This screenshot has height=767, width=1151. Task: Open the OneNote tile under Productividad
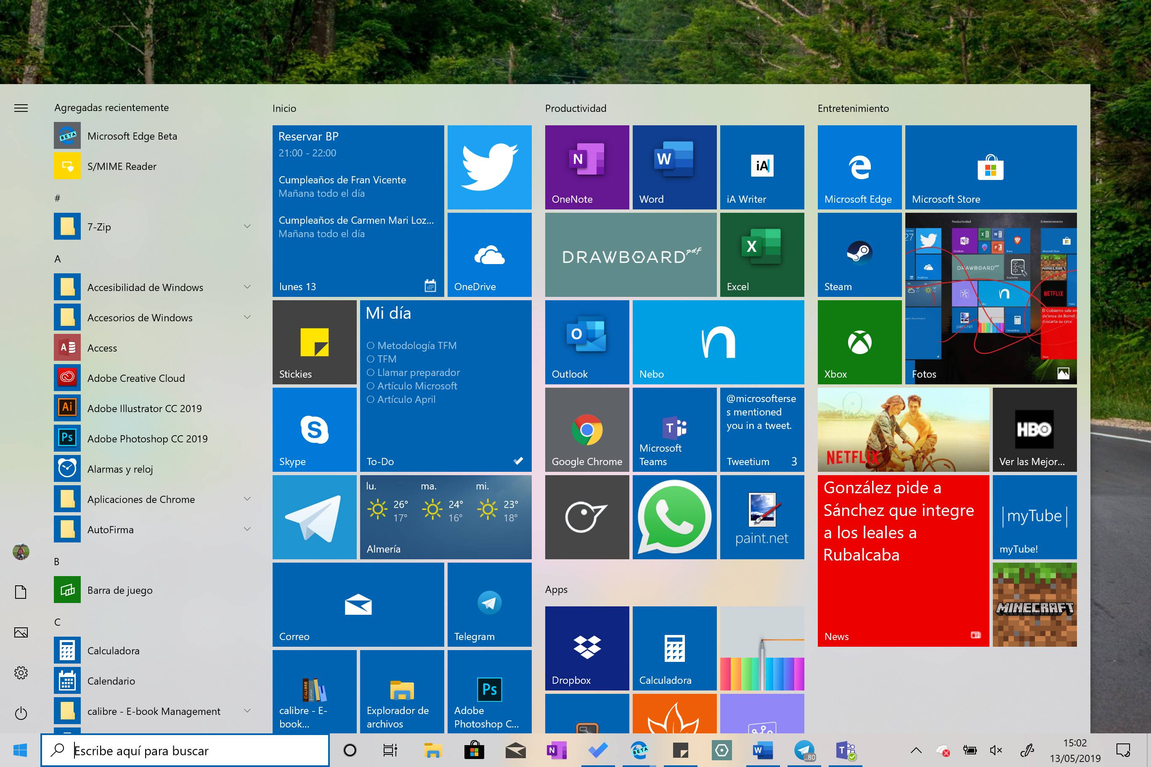587,167
